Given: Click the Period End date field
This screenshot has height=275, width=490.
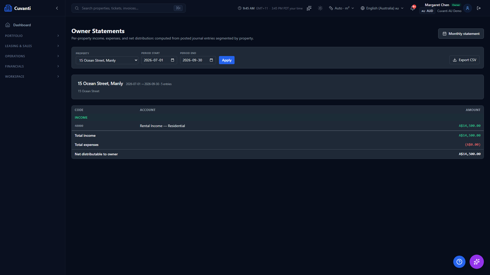Looking at the screenshot, I should [198, 60].
